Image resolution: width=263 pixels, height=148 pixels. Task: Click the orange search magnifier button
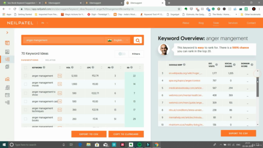pos(138,40)
